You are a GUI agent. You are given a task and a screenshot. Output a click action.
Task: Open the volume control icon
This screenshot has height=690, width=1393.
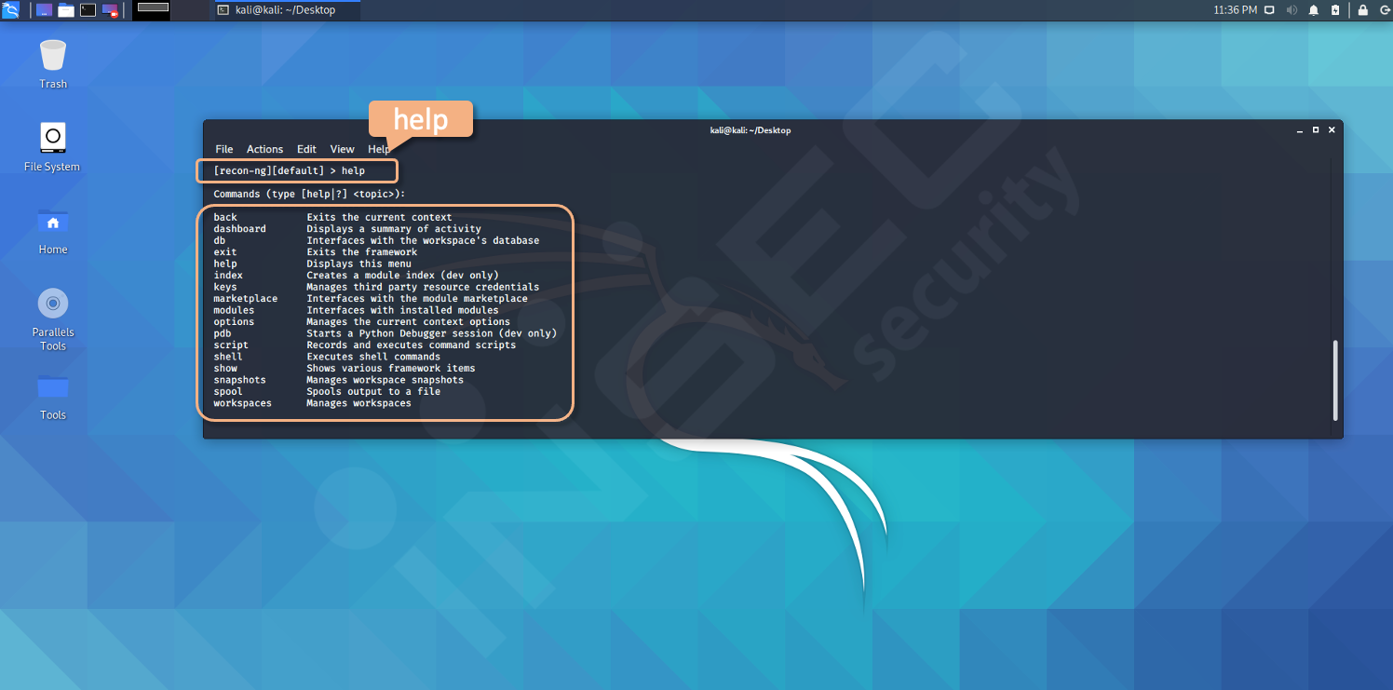point(1292,10)
